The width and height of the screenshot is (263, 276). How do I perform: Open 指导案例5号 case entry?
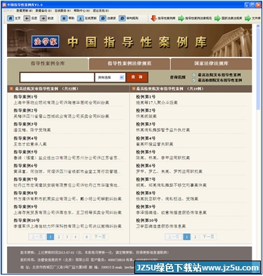[x=68, y=155]
